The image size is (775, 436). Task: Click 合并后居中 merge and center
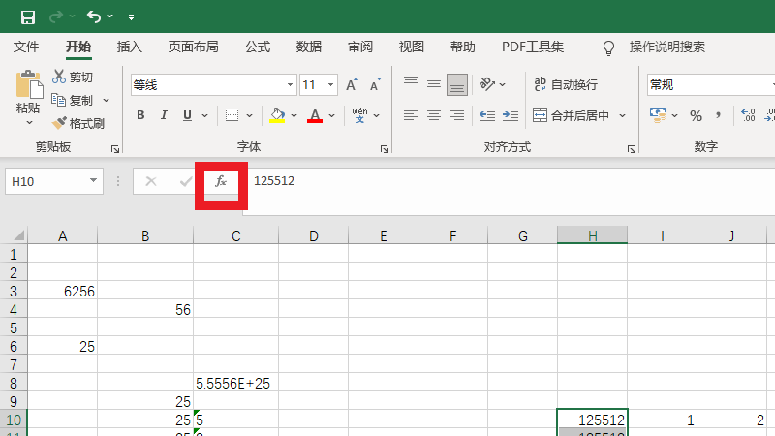[571, 115]
